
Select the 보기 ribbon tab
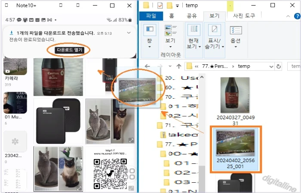[215, 16]
